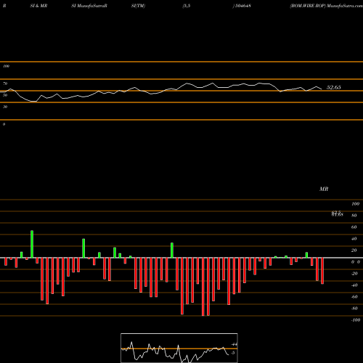This screenshot has height=363, width=363.
Task: Click the histogram axis label 40
Action: click(354, 239)
